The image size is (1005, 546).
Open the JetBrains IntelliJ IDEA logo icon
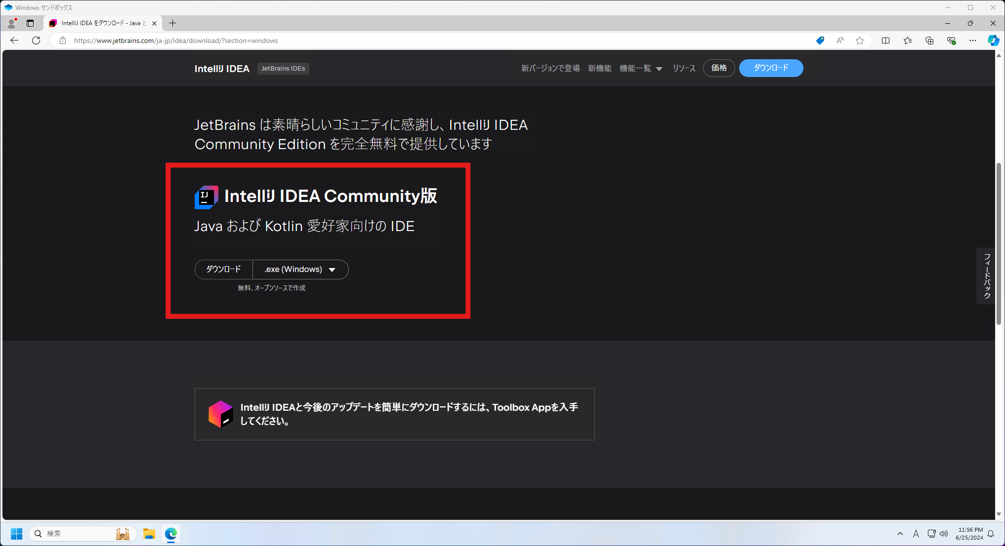(x=206, y=196)
